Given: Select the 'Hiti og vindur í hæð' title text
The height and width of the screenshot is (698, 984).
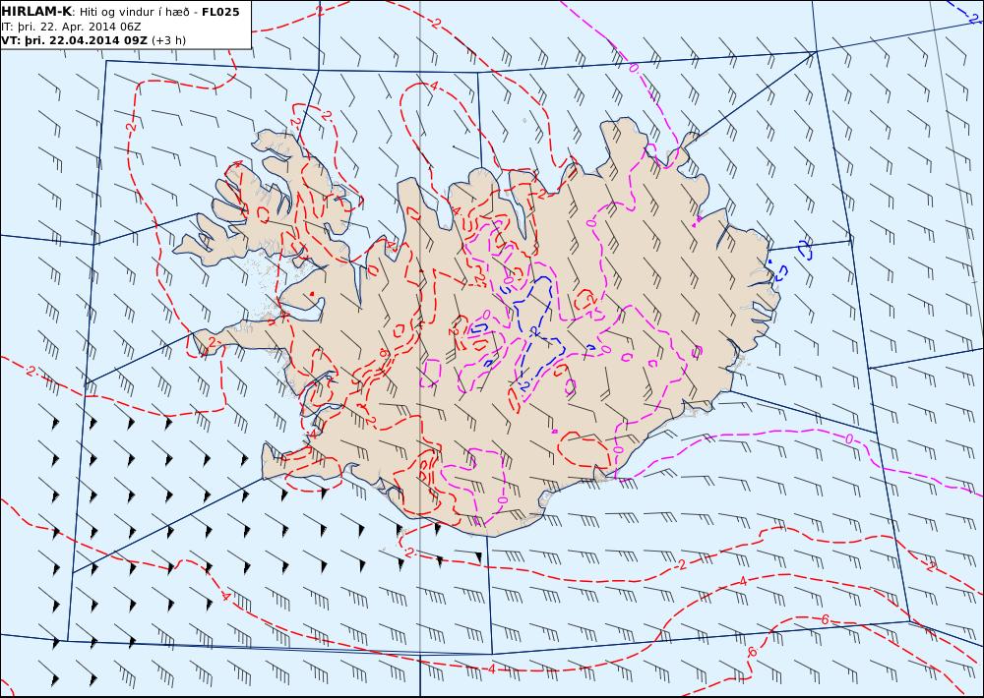Looking at the screenshot, I should click(134, 12).
